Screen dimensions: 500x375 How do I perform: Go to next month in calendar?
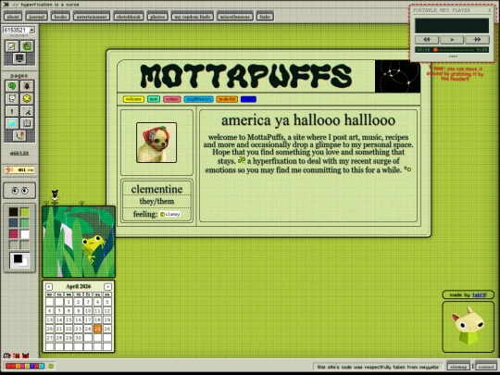[107, 287]
